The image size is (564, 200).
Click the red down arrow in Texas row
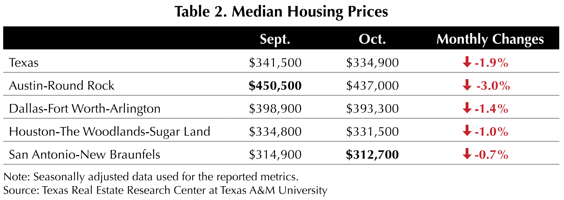pos(467,62)
